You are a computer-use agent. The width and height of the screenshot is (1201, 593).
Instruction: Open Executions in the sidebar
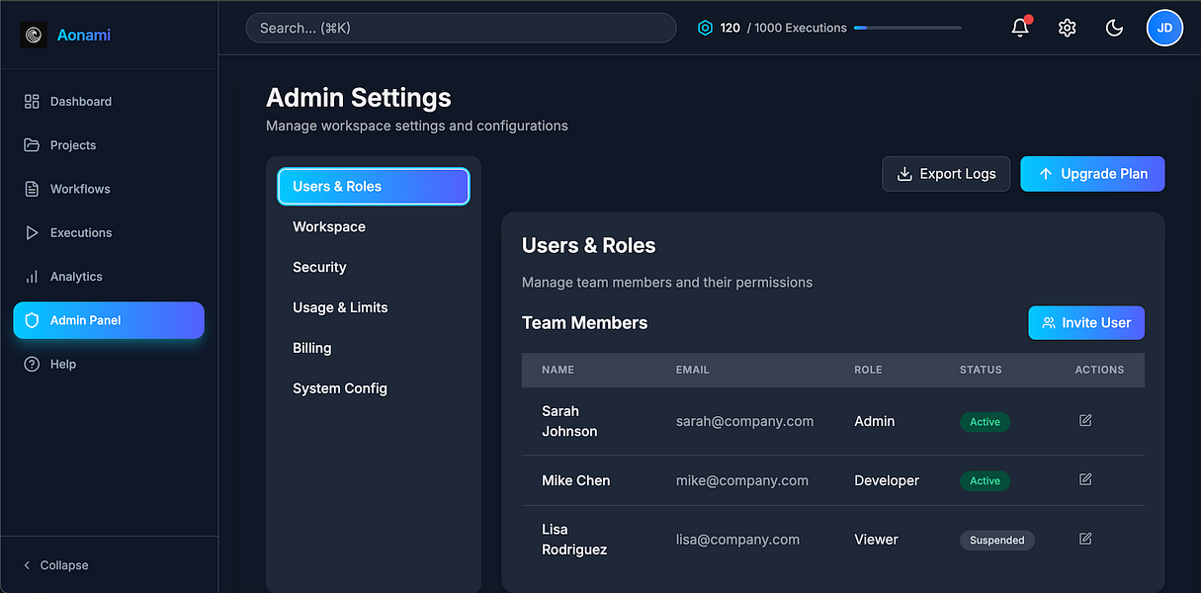coord(109,233)
